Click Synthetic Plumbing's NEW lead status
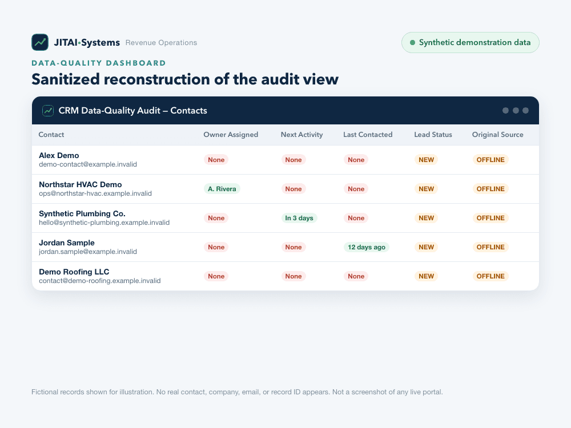The height and width of the screenshot is (428, 571). [x=426, y=218]
